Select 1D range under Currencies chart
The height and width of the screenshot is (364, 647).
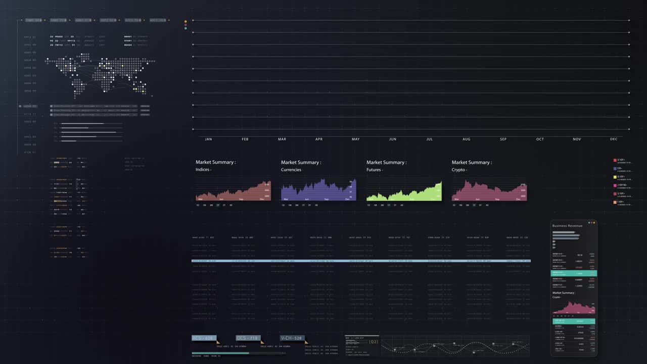284,205
